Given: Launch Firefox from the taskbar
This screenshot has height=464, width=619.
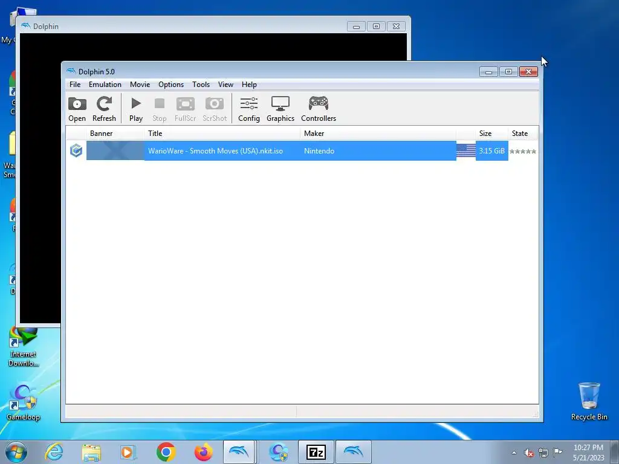Looking at the screenshot, I should [203, 452].
